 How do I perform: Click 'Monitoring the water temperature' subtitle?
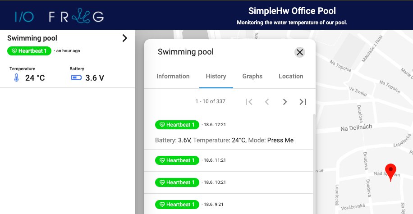[x=292, y=23]
